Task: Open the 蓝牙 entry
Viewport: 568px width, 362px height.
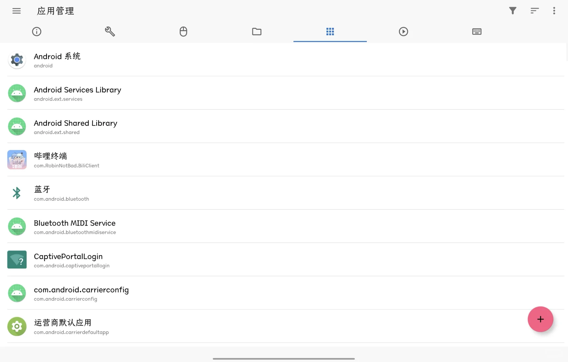Action: pyautogui.click(x=286, y=193)
